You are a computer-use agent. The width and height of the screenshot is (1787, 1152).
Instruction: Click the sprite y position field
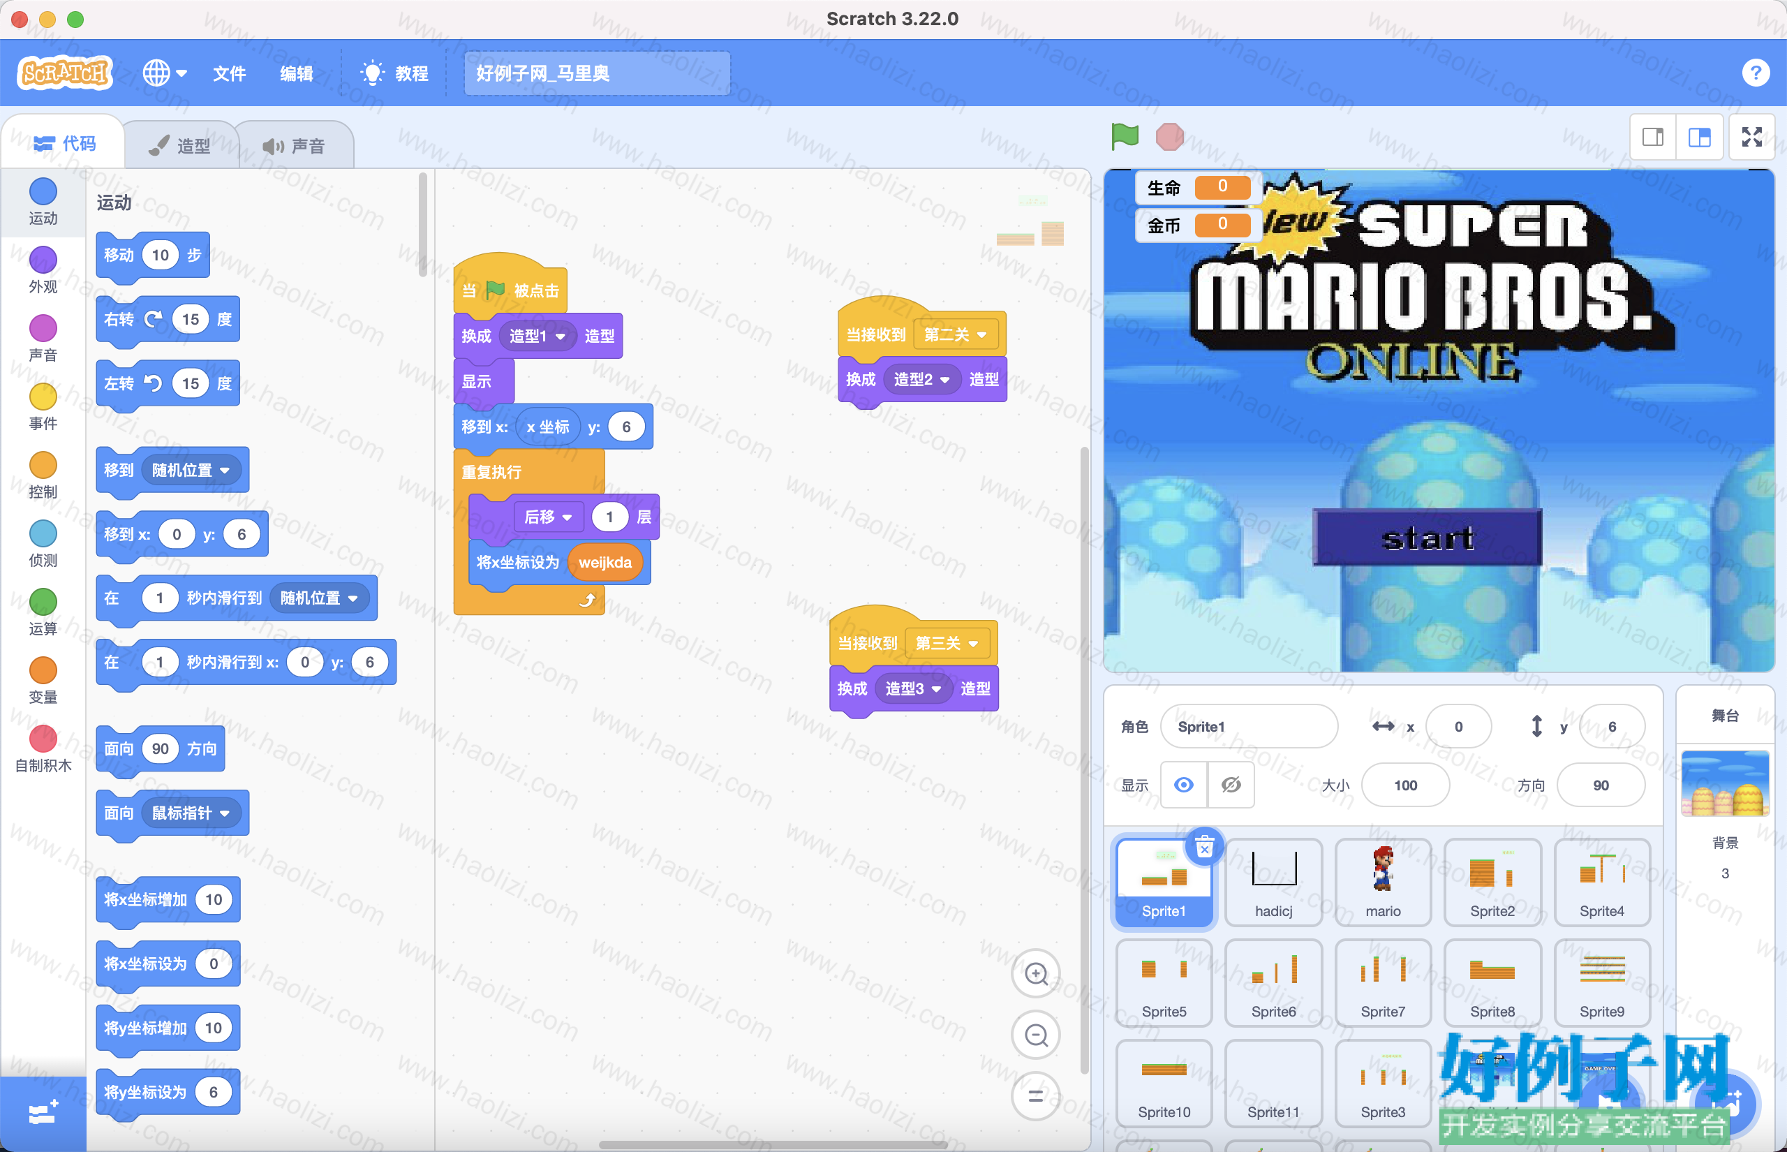click(1612, 726)
